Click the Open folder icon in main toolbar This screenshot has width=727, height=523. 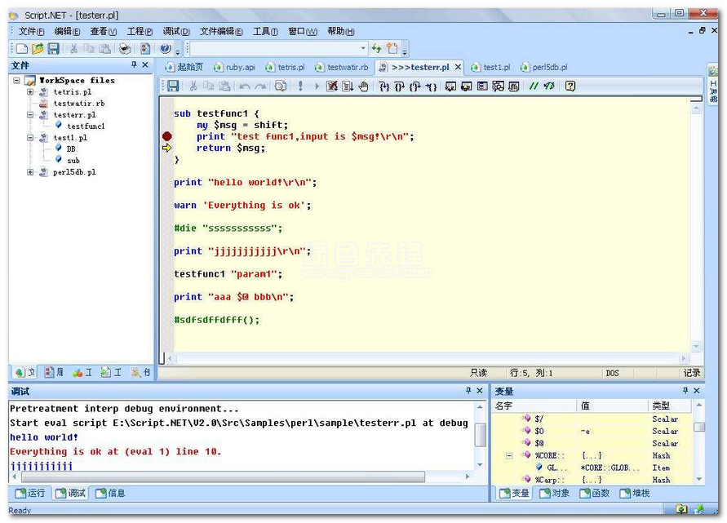click(x=38, y=49)
